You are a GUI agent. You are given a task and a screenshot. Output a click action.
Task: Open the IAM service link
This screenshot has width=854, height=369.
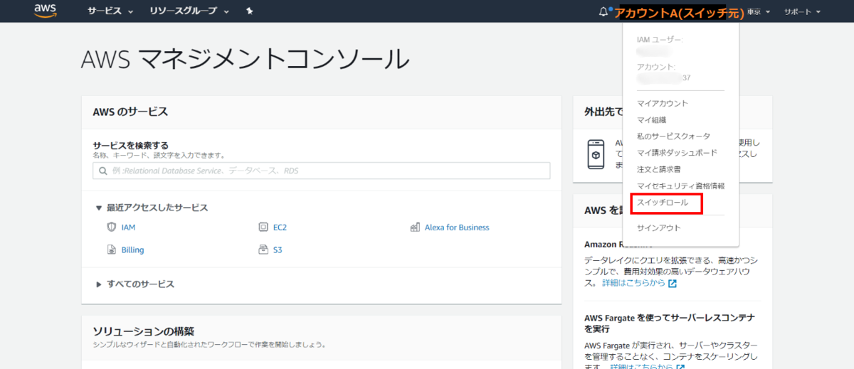pos(128,228)
